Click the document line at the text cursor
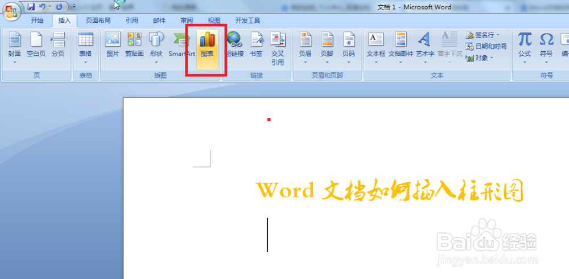This screenshot has height=279, width=569. 267,235
